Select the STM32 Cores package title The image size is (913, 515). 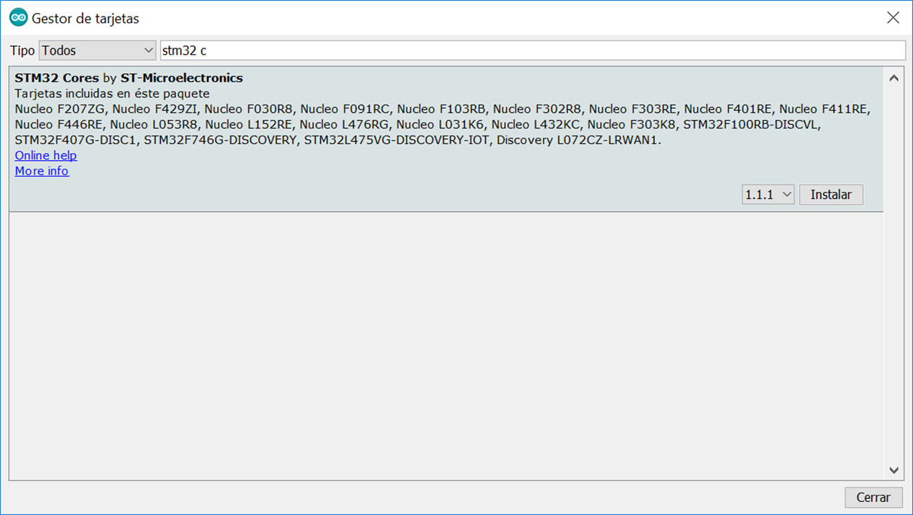pyautogui.click(x=57, y=78)
